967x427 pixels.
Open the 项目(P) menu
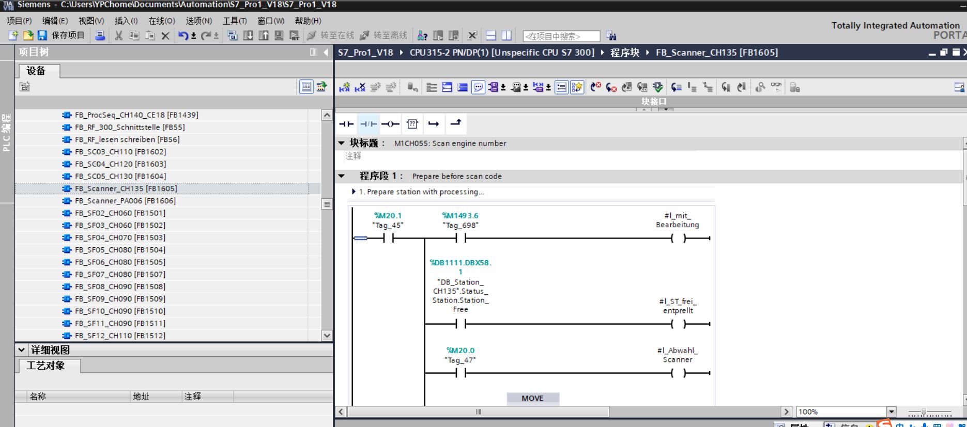pyautogui.click(x=19, y=21)
